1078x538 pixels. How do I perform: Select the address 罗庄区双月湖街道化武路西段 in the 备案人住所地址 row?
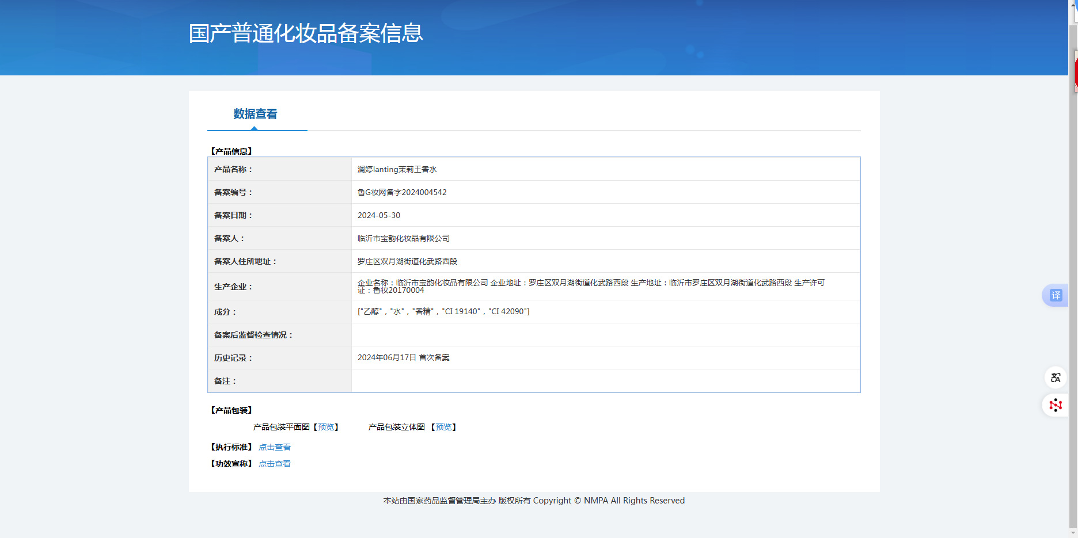(x=407, y=261)
